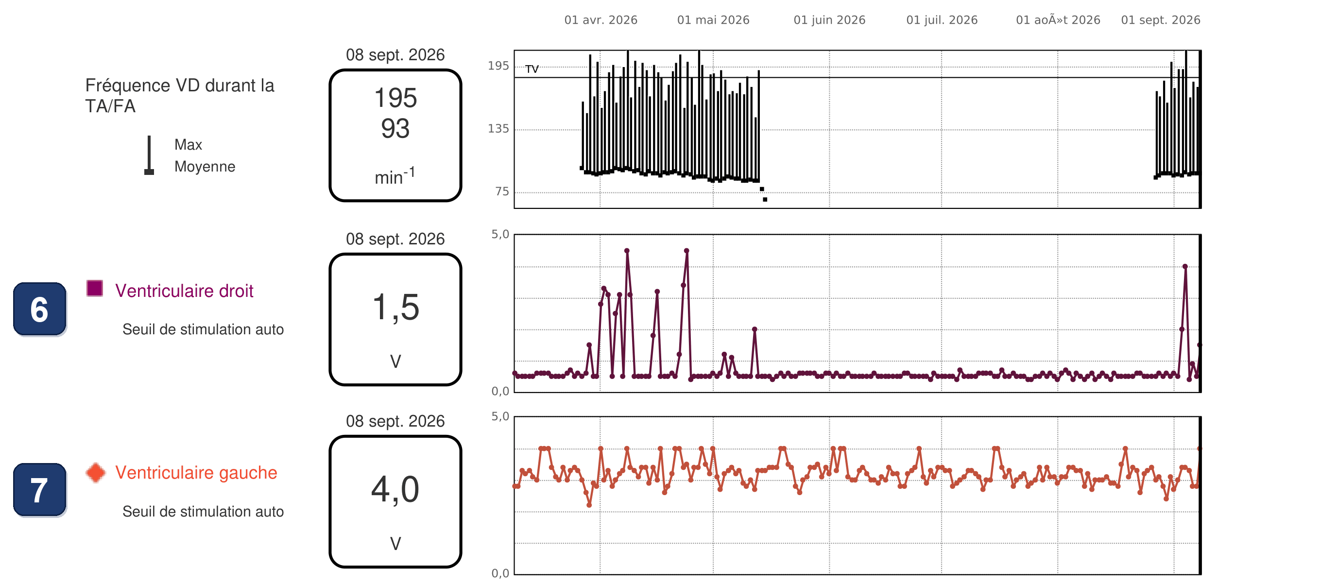
Task: Click the 195 / 93 min-1 value box
Action: coord(395,135)
